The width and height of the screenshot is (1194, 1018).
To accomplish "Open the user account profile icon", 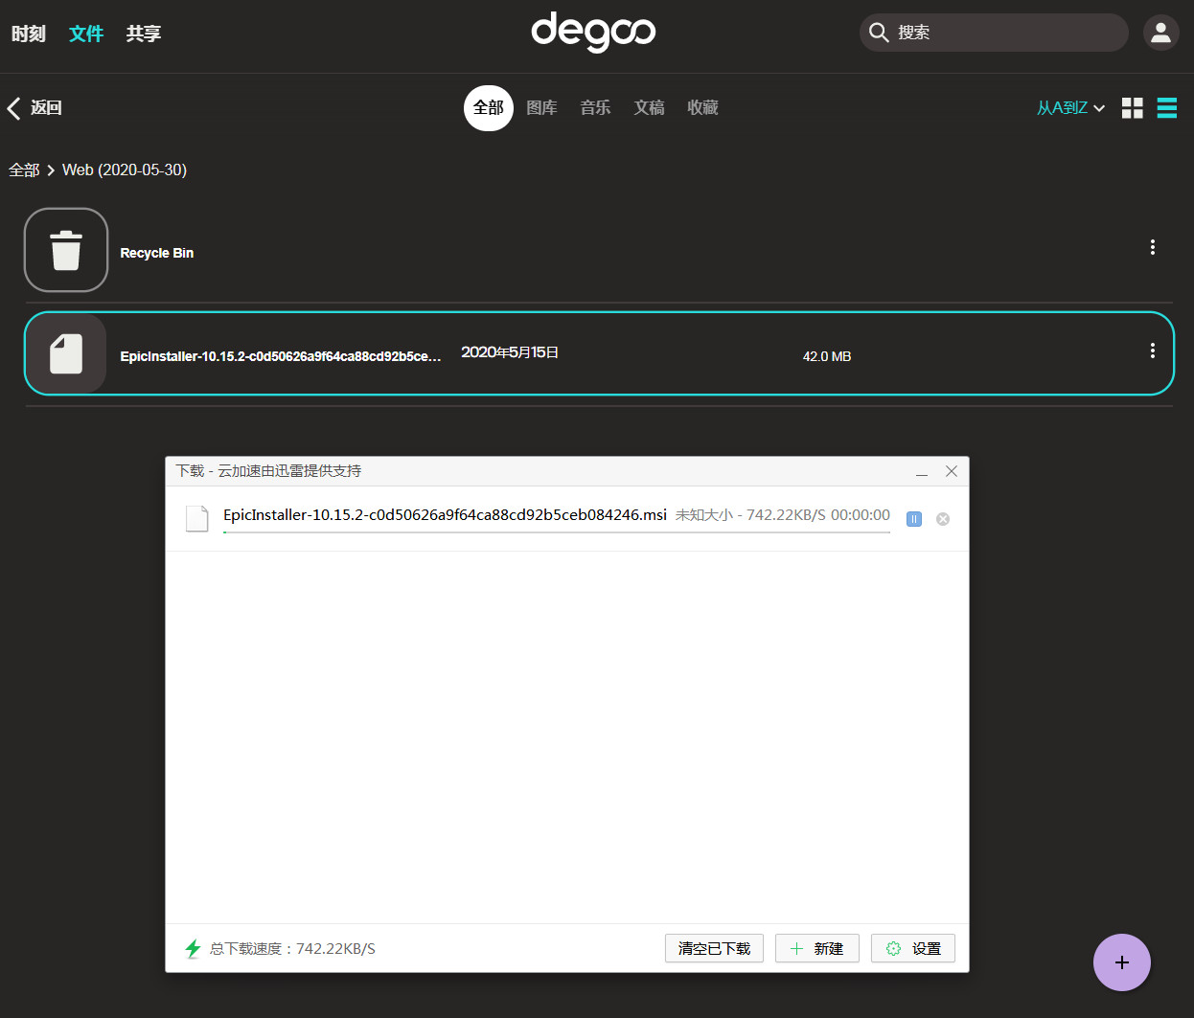I will tap(1160, 33).
